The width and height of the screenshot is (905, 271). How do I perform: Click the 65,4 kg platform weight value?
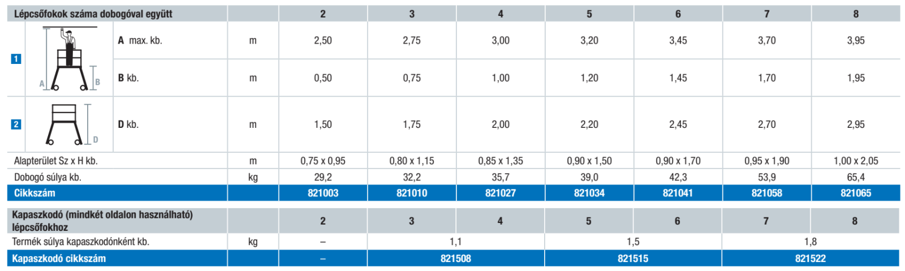tap(855, 177)
